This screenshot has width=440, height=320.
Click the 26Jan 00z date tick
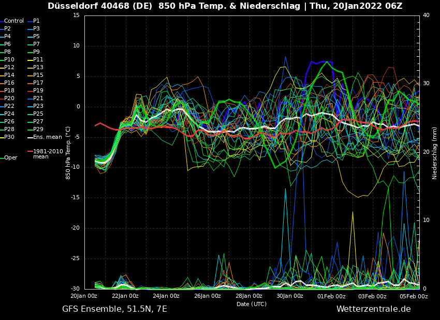(208, 296)
